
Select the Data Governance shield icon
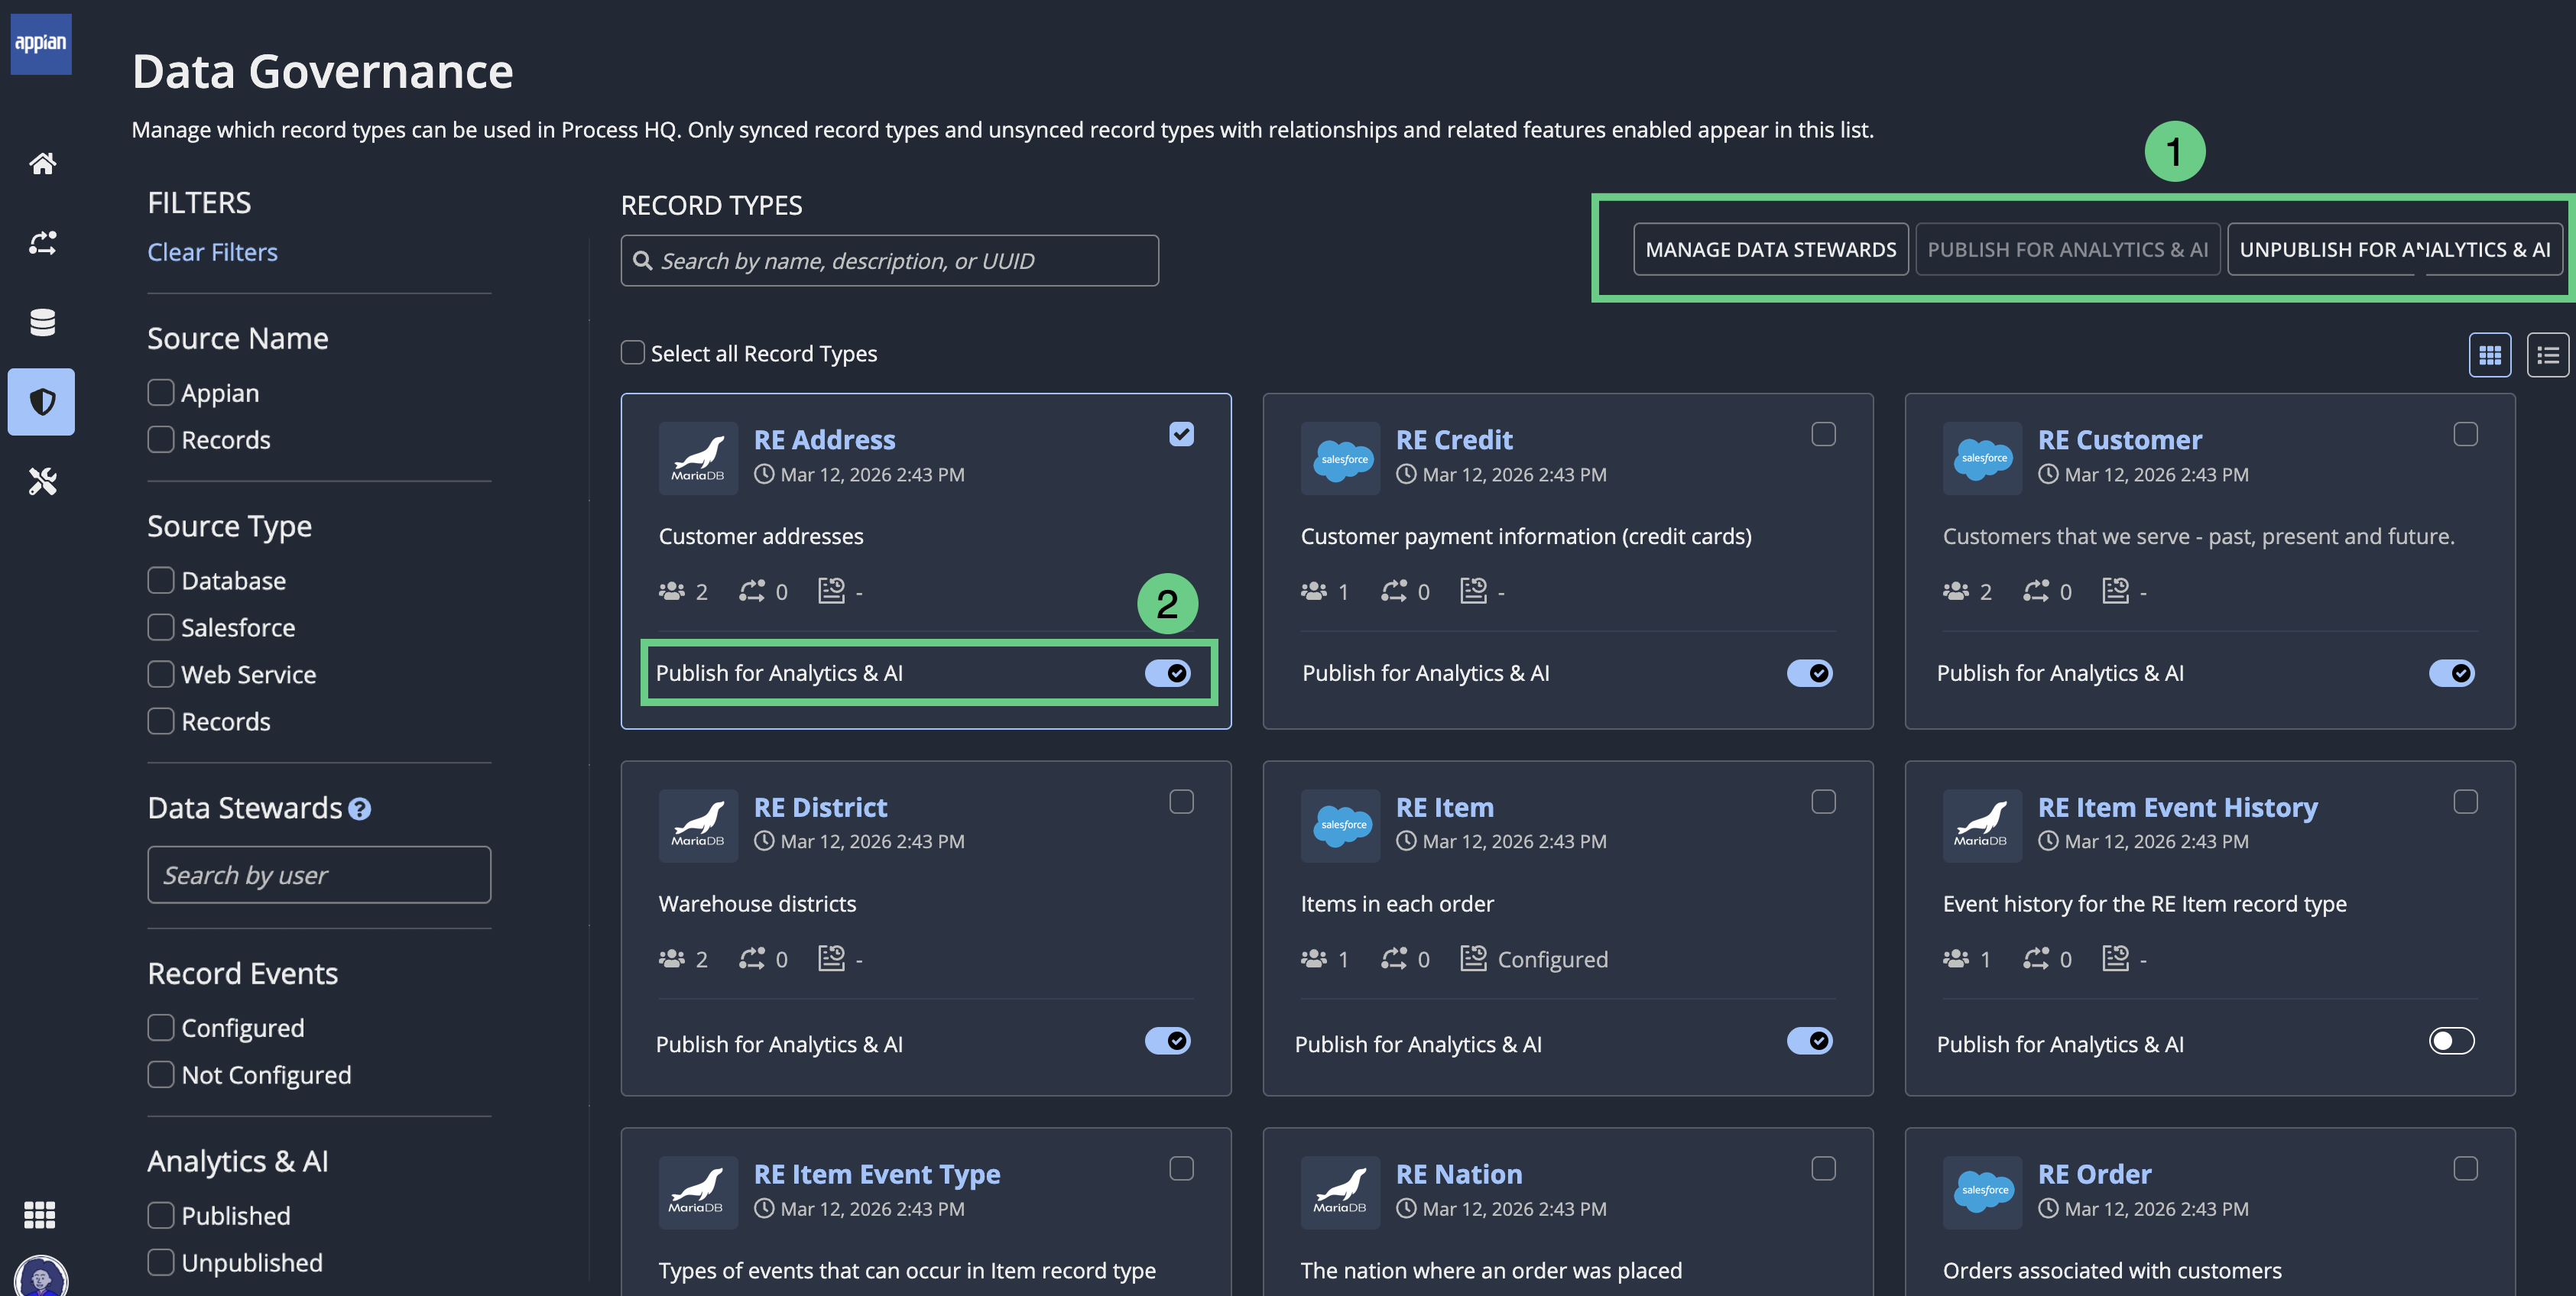[42, 402]
